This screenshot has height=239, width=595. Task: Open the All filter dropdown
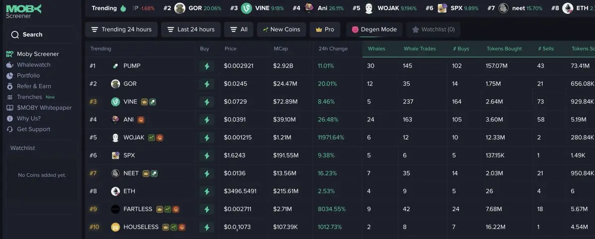coord(238,30)
